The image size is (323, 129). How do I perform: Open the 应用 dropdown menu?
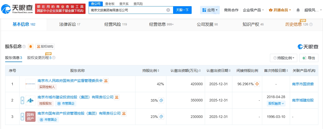(210, 10)
